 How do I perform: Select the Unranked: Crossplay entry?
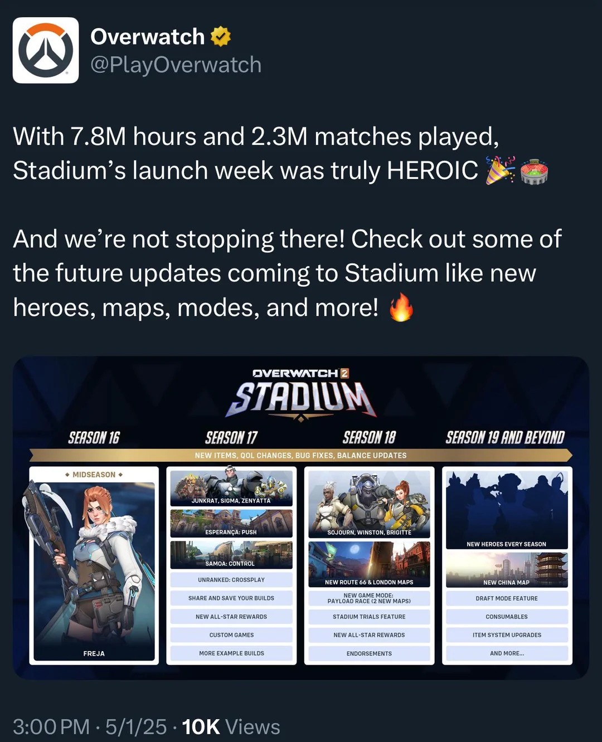point(231,580)
